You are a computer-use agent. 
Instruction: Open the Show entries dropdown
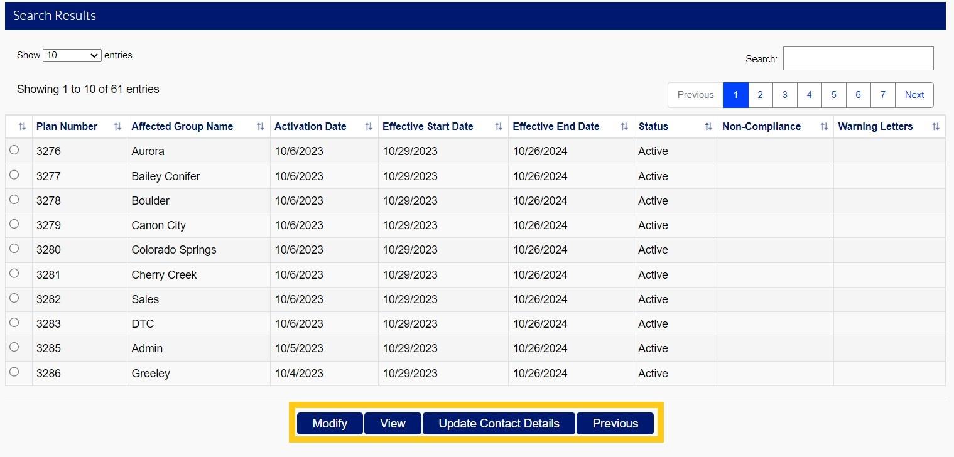72,55
